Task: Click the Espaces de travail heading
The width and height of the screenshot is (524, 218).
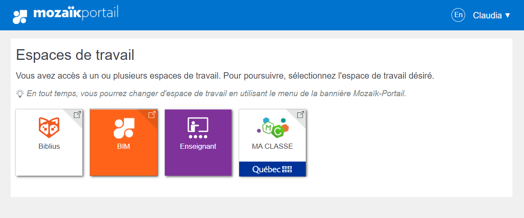Action: 75,55
